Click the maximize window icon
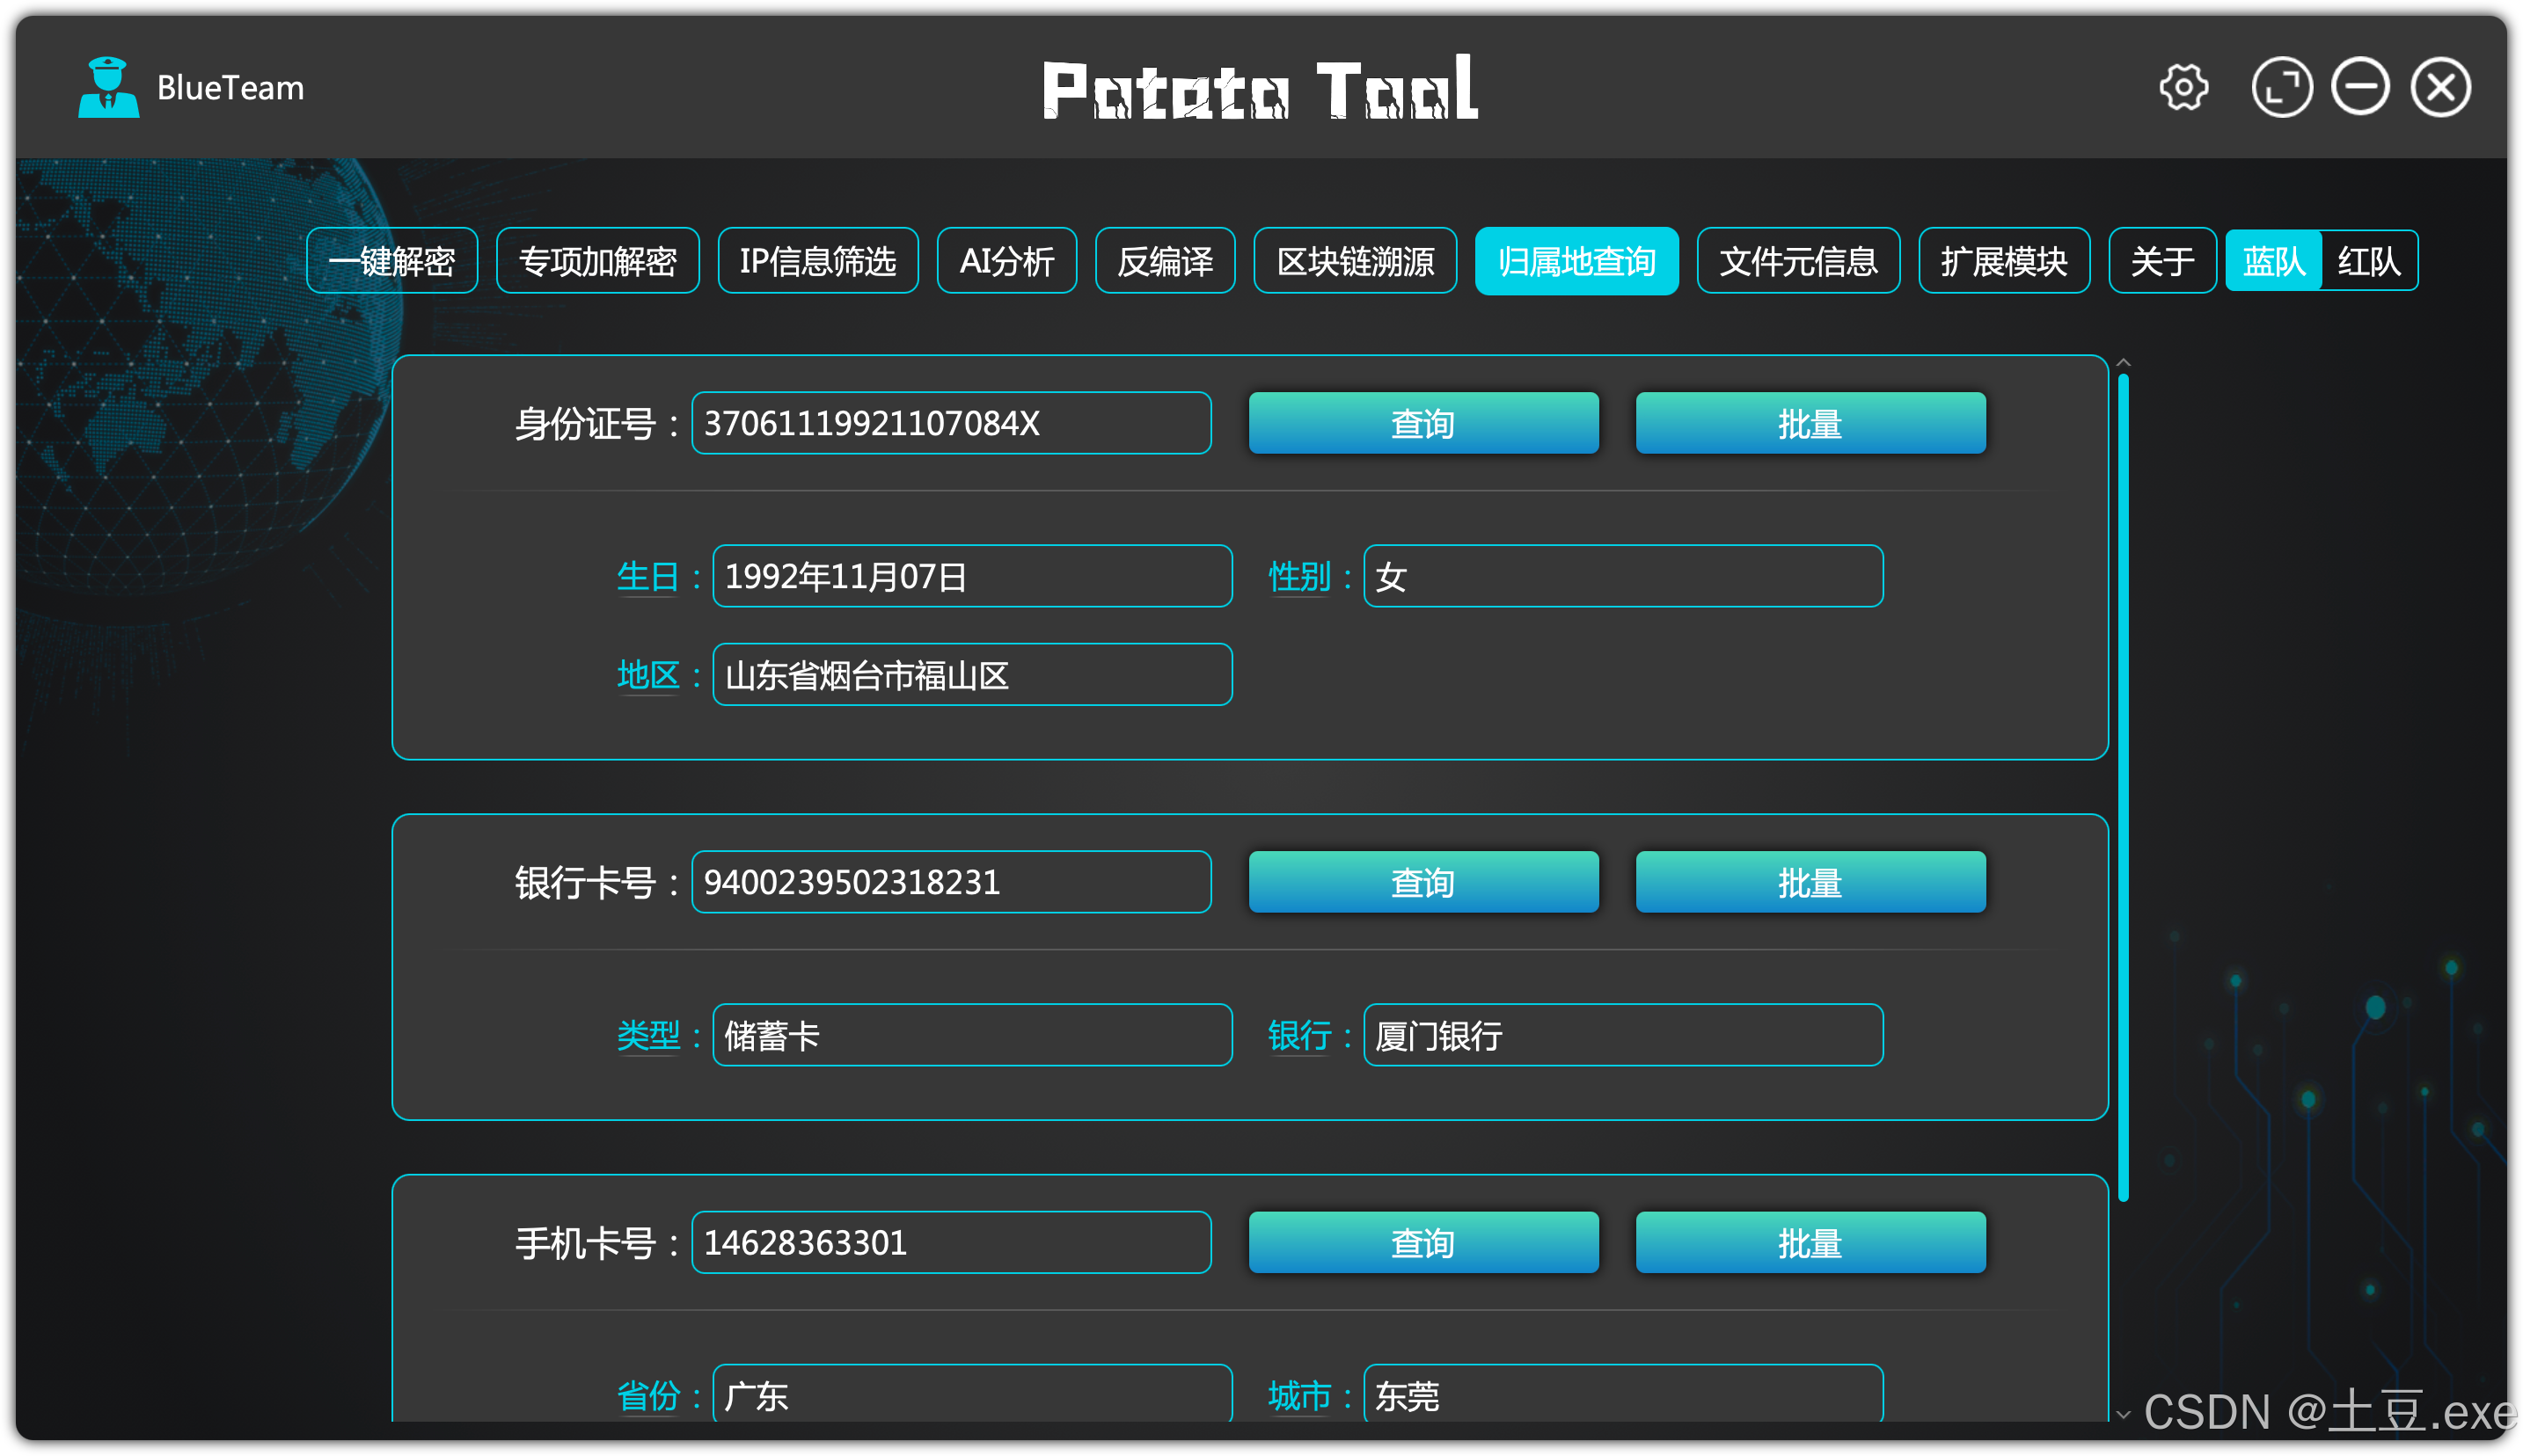Viewport: 2523px width, 1456px height. pos(2281,88)
